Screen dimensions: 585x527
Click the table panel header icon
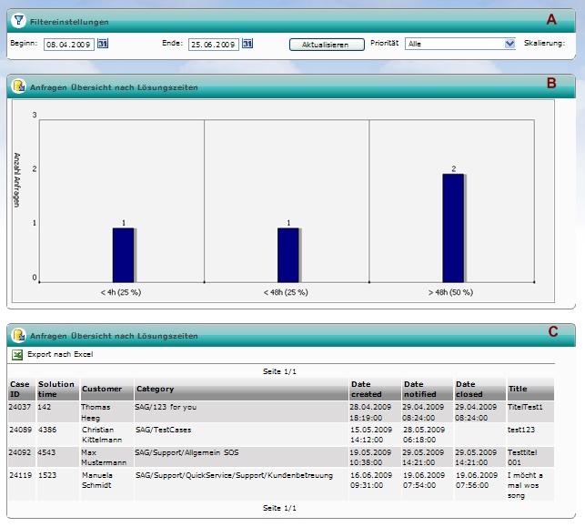[x=18, y=335]
